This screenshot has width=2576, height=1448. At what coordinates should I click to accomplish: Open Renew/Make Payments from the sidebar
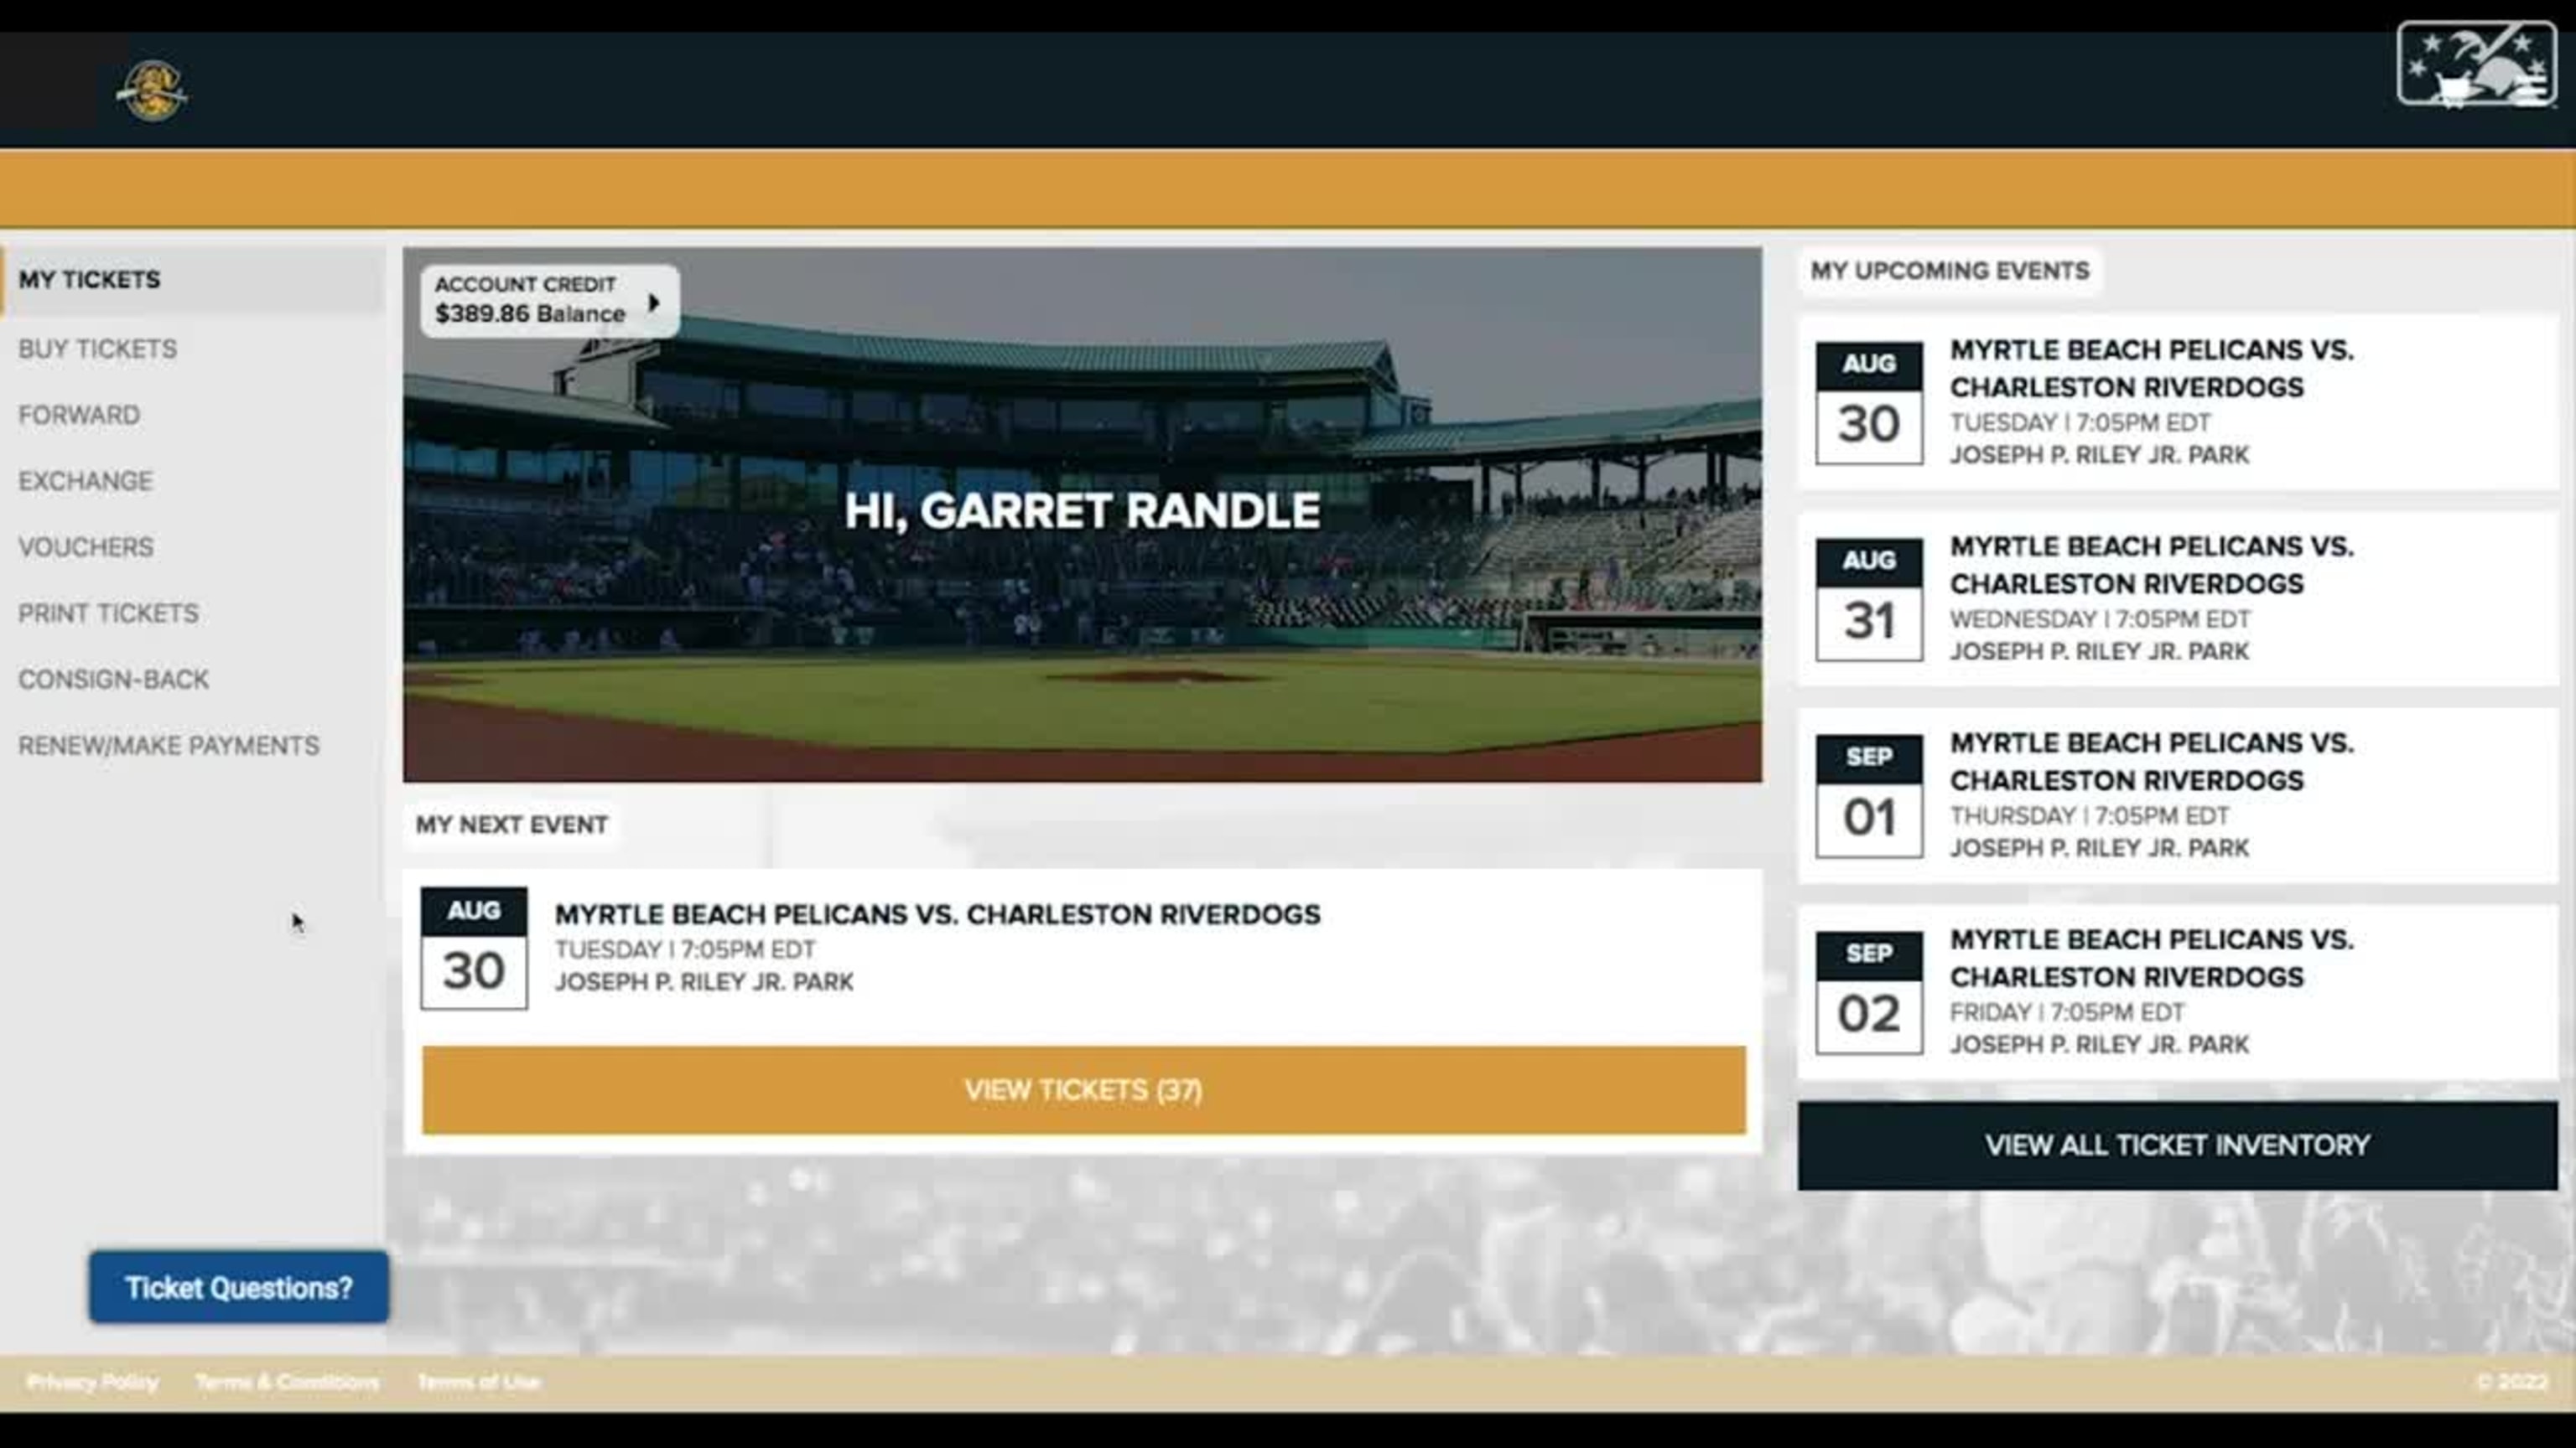click(169, 746)
